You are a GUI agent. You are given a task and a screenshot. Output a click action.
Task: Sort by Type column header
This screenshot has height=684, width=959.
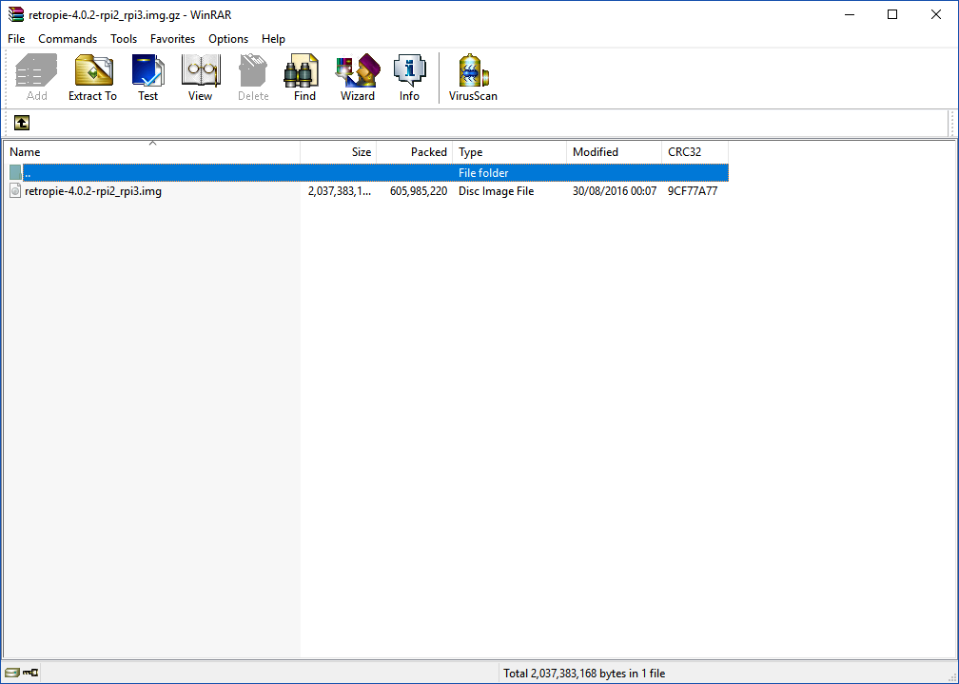[x=510, y=151]
